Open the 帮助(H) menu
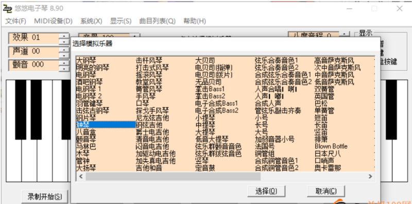Image resolution: width=412 pixels, height=204 pixels. tap(195, 21)
